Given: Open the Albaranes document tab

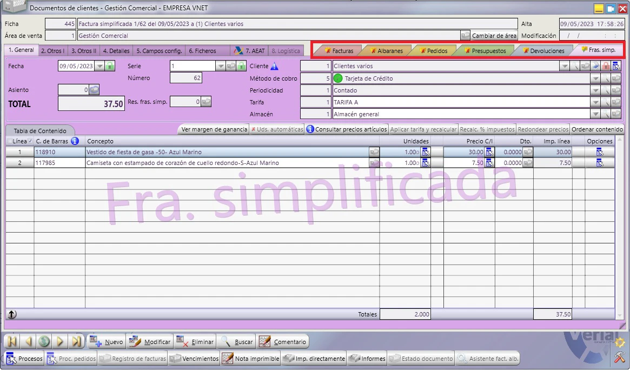Looking at the screenshot, I should pyautogui.click(x=386, y=51).
